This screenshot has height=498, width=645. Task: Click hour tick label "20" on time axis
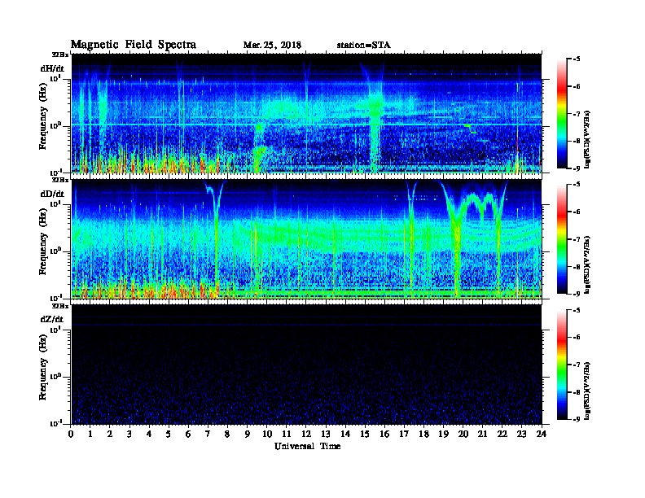coord(463,434)
